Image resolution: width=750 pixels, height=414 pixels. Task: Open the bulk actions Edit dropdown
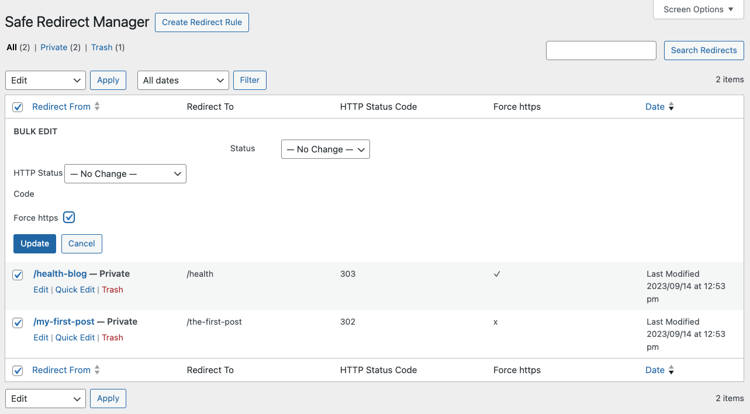tap(45, 80)
